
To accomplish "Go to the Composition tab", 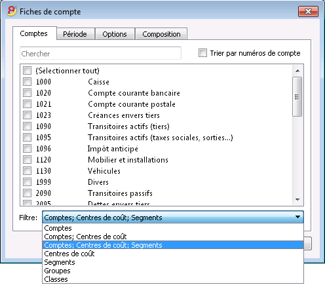I will [161, 34].
